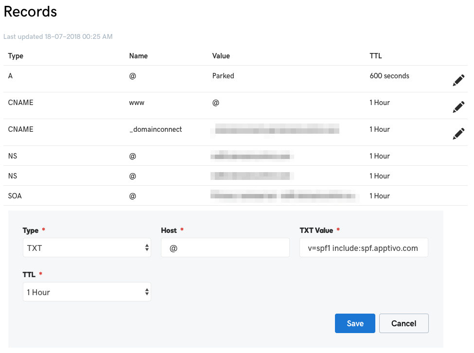Edit the A record with pencil icon
474x353 pixels.
click(458, 80)
